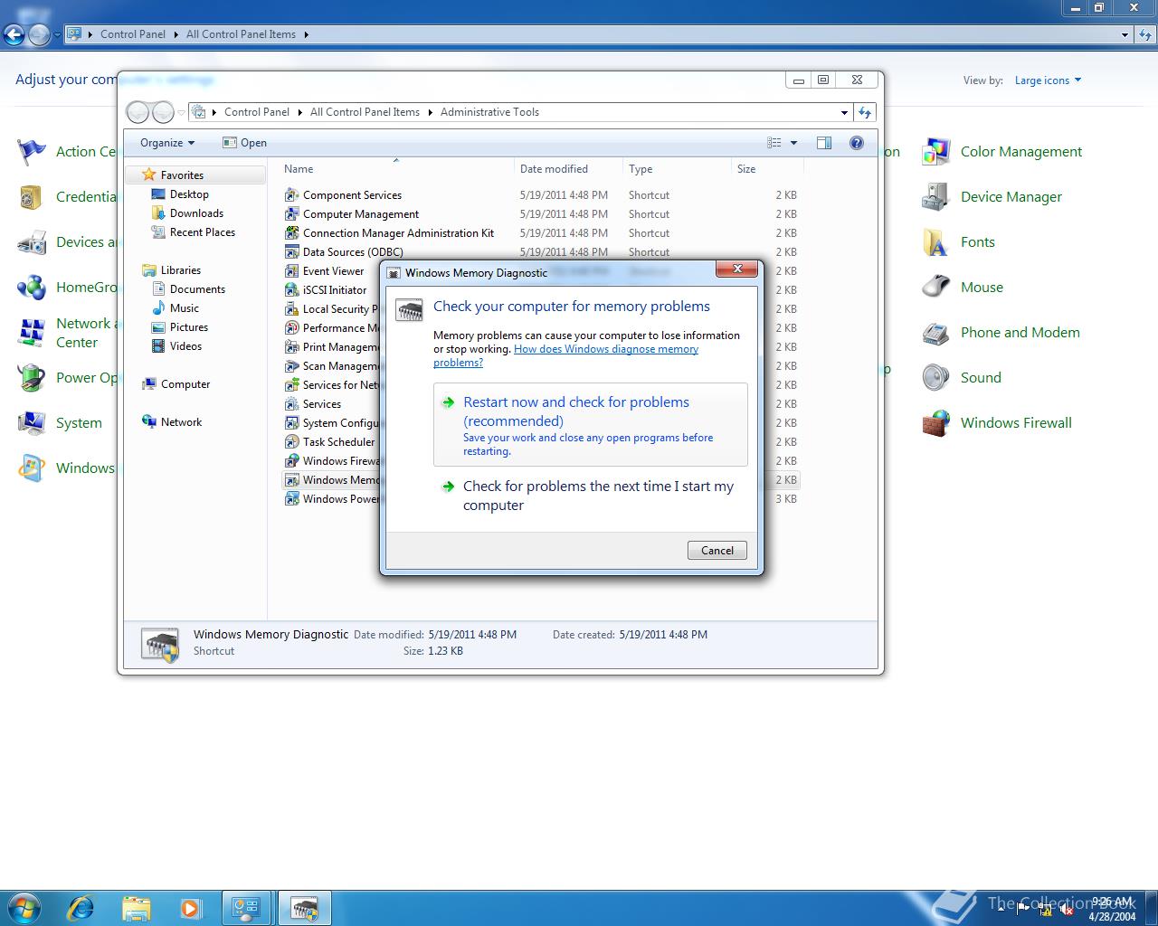Open Recent Places in the navigation pane
Image resolution: width=1158 pixels, height=926 pixels.
tap(202, 232)
